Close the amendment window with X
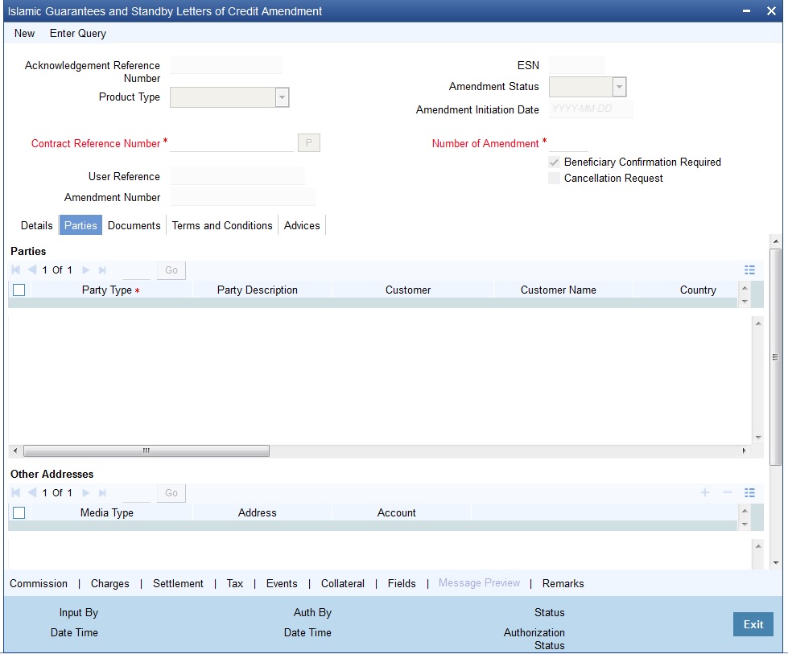Viewport: 788px width, 654px height. coord(771,11)
